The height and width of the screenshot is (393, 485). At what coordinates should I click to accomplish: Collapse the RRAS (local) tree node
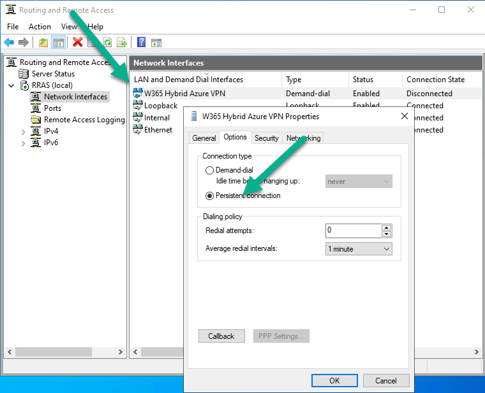(x=11, y=85)
